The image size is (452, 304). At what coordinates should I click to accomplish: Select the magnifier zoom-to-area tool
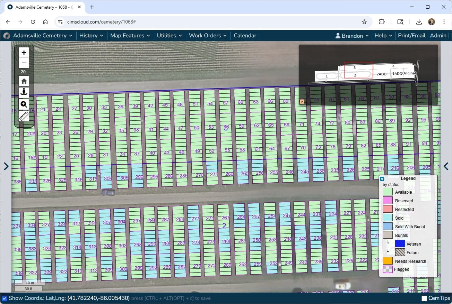pyautogui.click(x=24, y=104)
